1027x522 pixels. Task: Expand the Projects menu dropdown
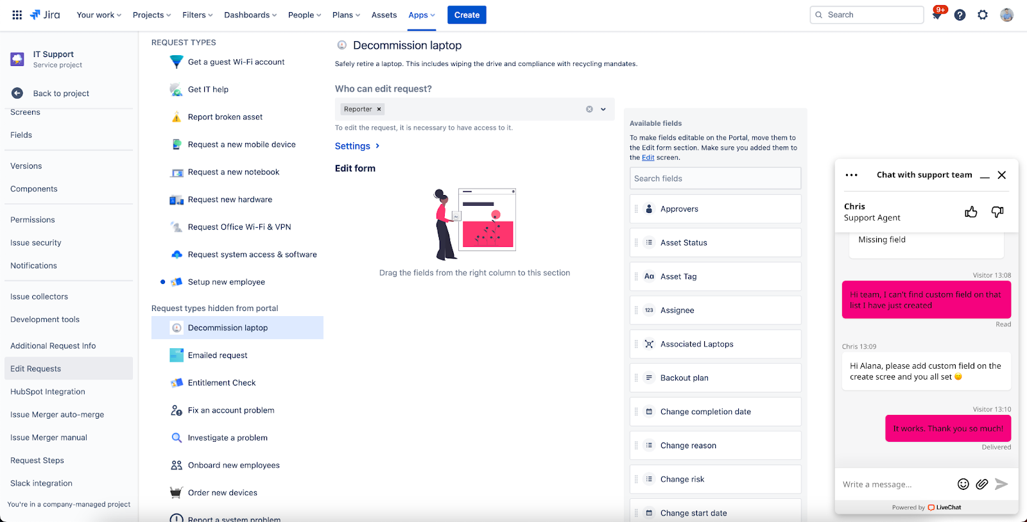(x=152, y=15)
